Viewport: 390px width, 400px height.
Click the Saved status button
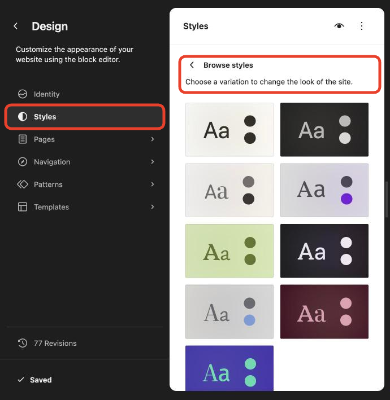[x=34, y=380]
